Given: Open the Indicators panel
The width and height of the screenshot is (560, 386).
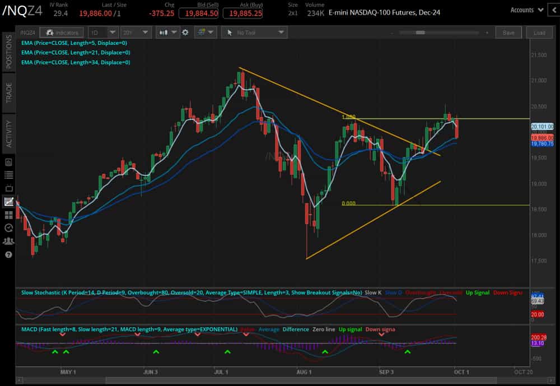Looking at the screenshot, I should (x=62, y=32).
